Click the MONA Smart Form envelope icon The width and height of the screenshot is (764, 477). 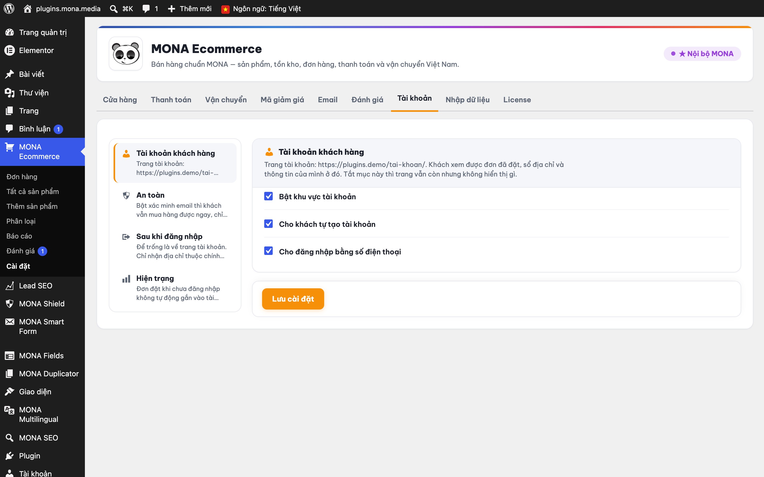coord(10,322)
